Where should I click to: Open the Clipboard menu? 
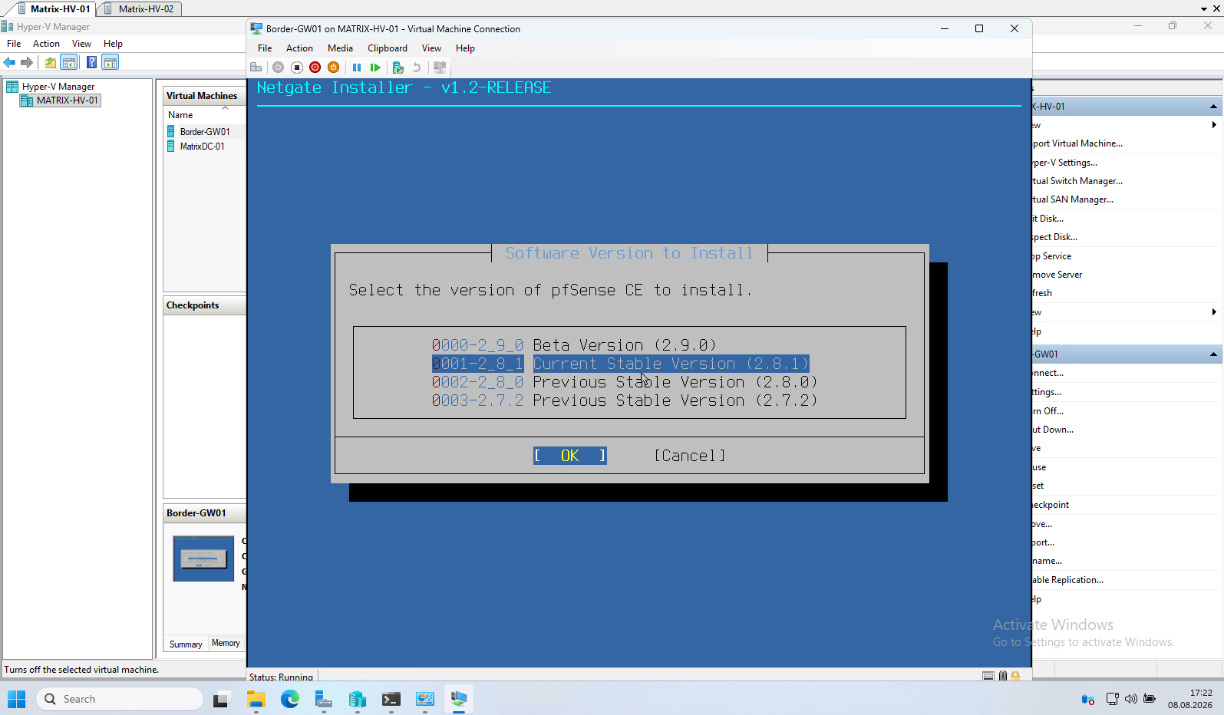tap(388, 48)
